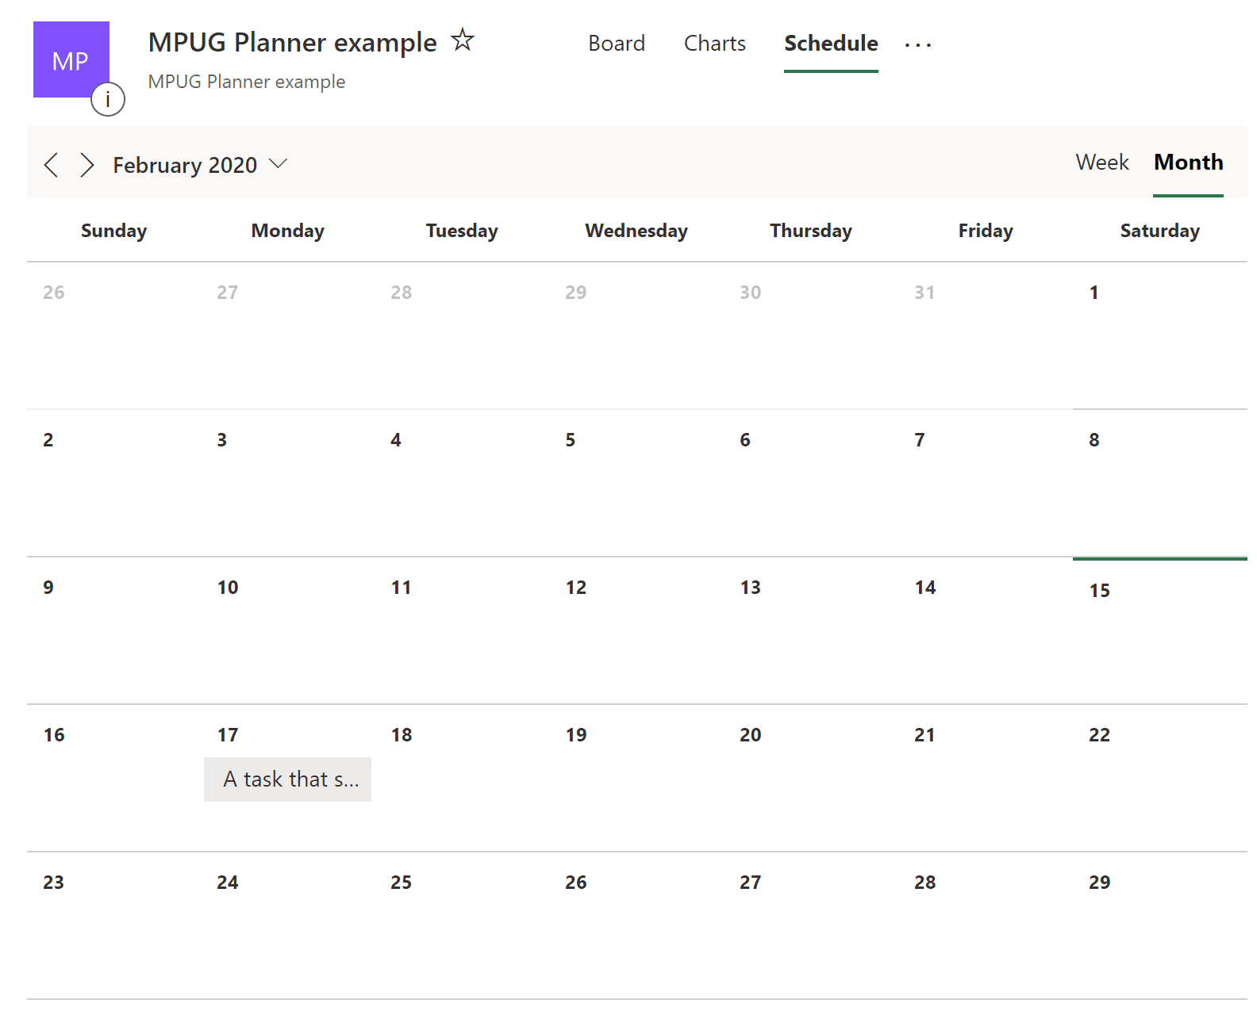1257x1011 pixels.
Task: Click on day 23 in calendar
Action: [x=53, y=883]
